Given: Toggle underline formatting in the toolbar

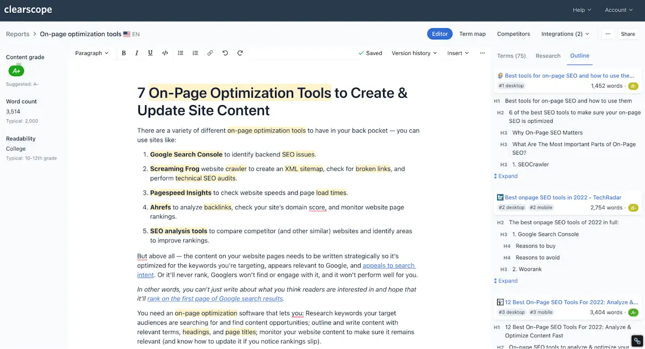Looking at the screenshot, I should click(150, 53).
